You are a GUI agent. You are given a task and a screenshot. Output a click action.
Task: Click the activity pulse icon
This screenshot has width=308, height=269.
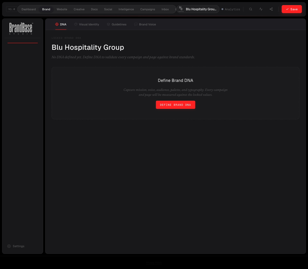coord(261,9)
